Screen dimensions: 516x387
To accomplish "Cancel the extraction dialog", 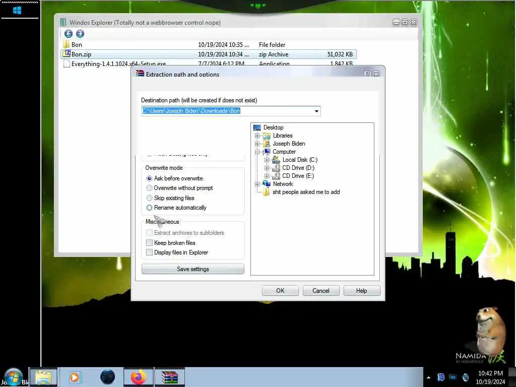I will coord(321,291).
